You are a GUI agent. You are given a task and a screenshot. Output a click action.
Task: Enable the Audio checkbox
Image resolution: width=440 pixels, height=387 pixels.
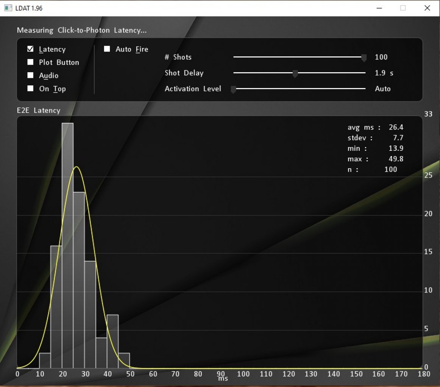click(30, 75)
